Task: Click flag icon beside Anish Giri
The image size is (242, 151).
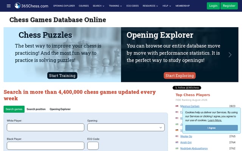Action: 177,142
